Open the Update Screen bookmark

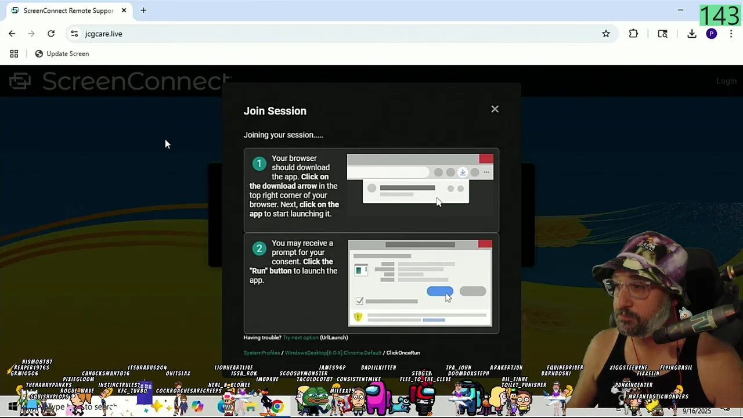coord(62,53)
